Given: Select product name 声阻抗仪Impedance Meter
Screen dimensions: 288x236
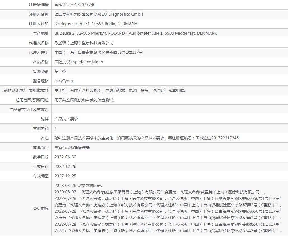Looking at the screenshot, I should (79, 62).
